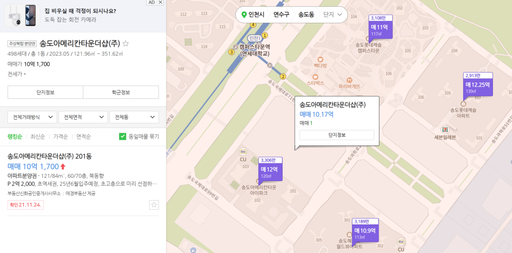
Task: Select 송도동 in the location breadcrumb
Action: pyautogui.click(x=306, y=15)
